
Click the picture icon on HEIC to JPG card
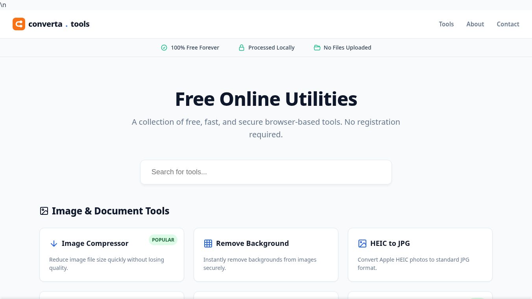coord(362,244)
